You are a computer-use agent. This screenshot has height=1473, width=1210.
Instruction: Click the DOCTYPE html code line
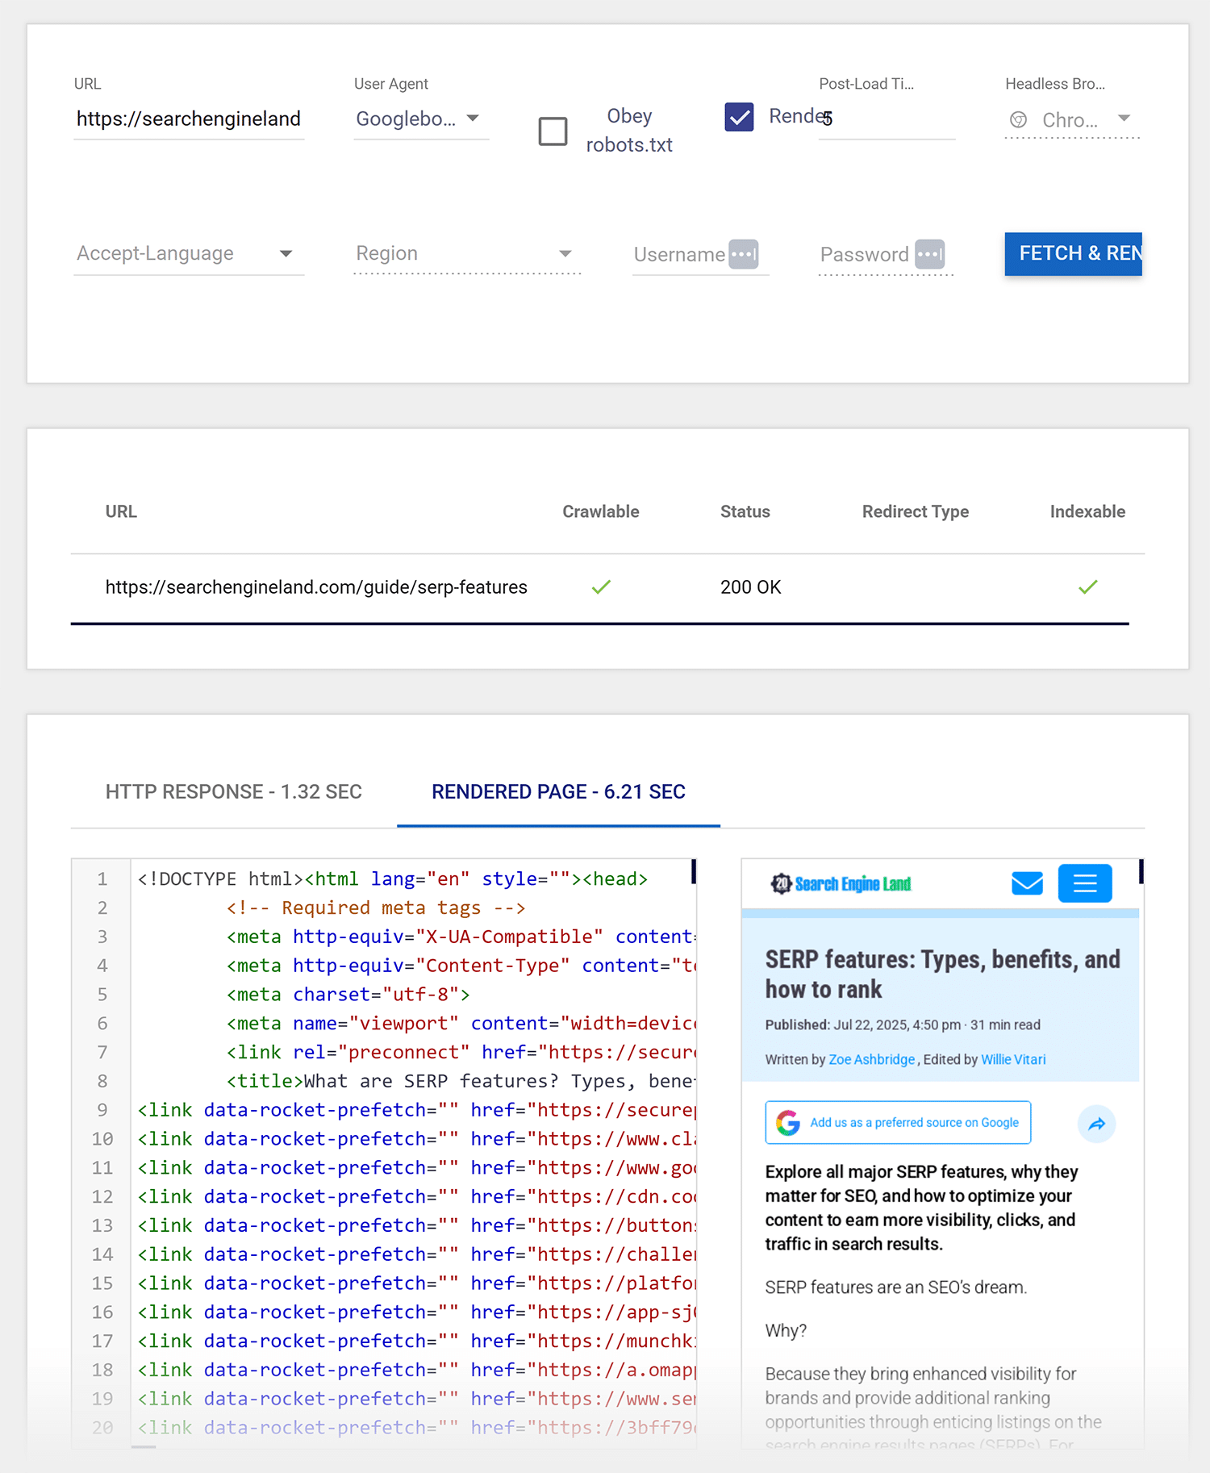[x=393, y=879]
